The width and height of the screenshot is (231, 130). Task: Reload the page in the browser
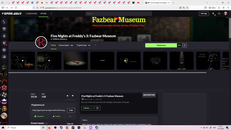(x=16, y=8)
